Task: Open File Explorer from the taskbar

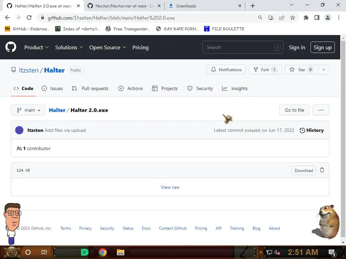Action: (121, 252)
